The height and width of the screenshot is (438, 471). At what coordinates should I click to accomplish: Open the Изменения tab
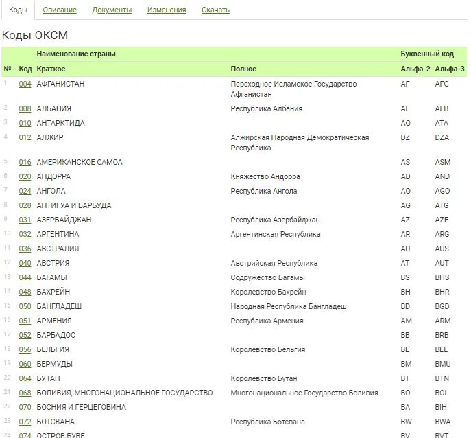(x=167, y=10)
